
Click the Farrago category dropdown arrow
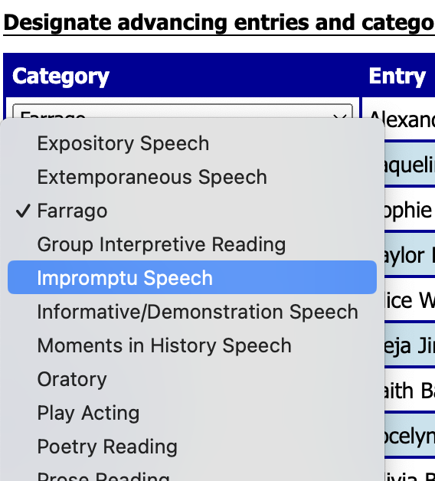click(x=339, y=116)
